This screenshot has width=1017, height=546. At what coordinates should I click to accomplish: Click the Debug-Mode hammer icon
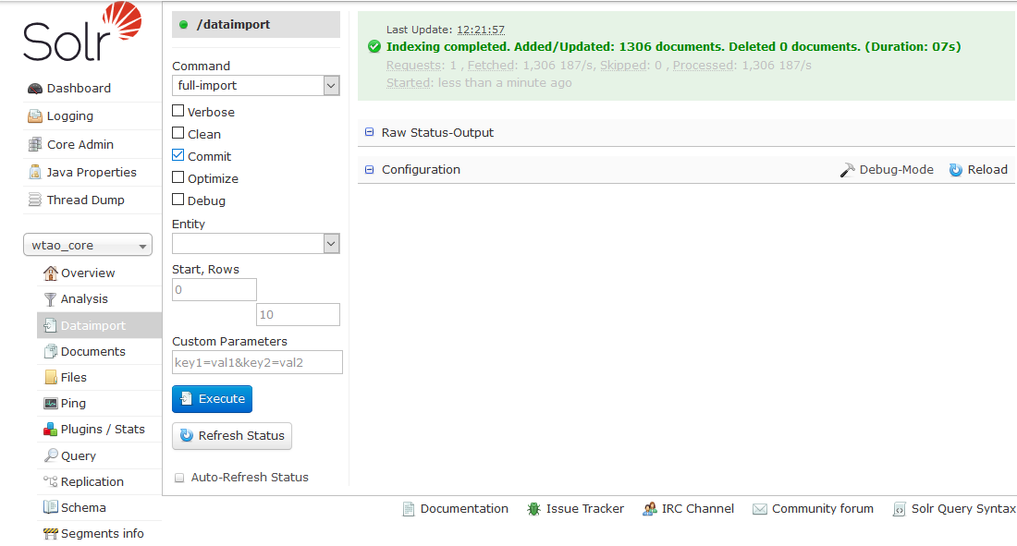point(847,170)
